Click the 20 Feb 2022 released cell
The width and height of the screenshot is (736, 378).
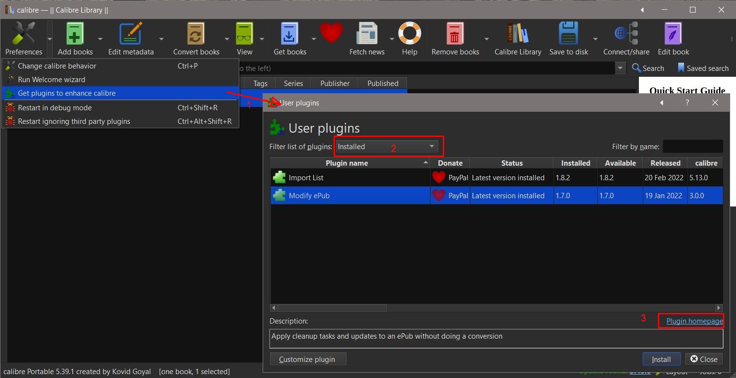click(664, 177)
